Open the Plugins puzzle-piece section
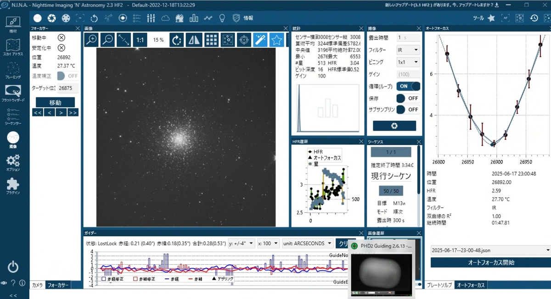 (x=13, y=185)
